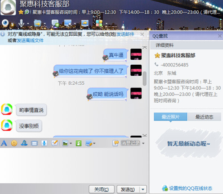The width and height of the screenshot is (223, 194).
Task: Expand dropdown next to the picture icon
Action: coord(71,144)
